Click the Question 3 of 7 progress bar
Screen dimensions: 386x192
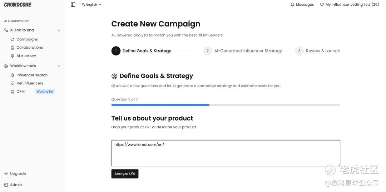click(226, 105)
